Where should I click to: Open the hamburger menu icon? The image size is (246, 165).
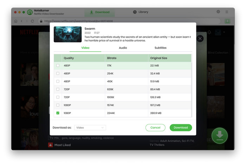227,12
